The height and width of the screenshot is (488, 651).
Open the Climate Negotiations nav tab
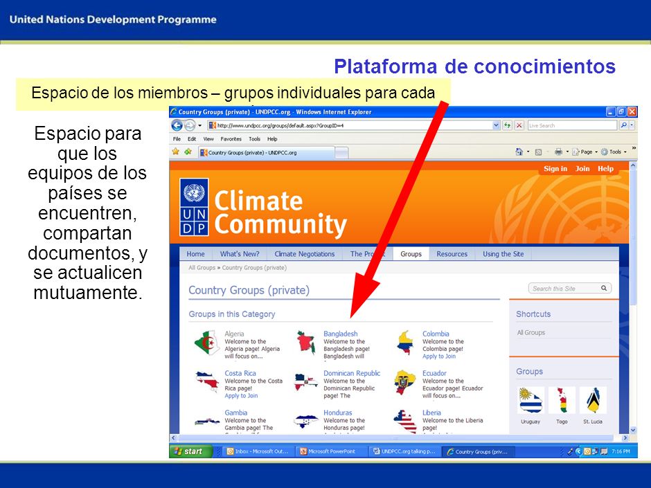304,254
